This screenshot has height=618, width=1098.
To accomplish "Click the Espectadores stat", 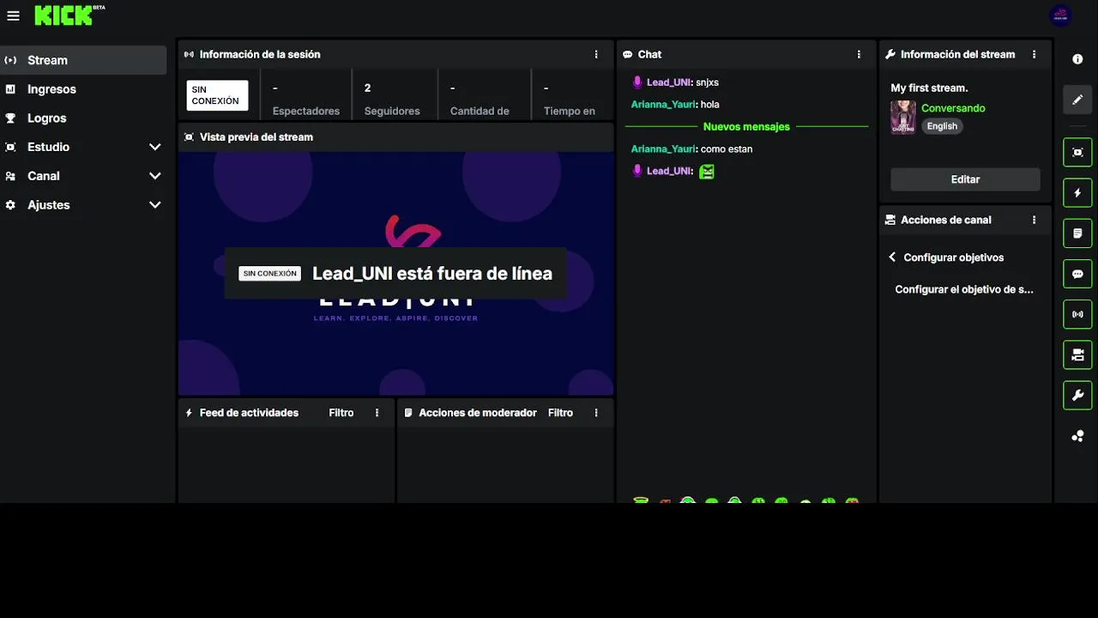I will tap(306, 99).
